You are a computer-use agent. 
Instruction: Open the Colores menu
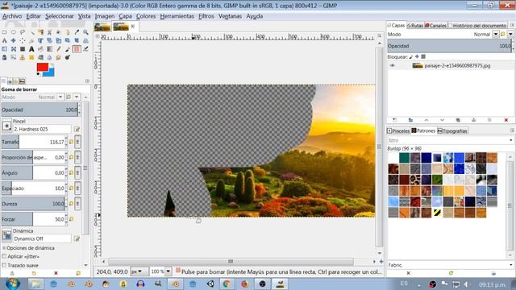coord(146,16)
